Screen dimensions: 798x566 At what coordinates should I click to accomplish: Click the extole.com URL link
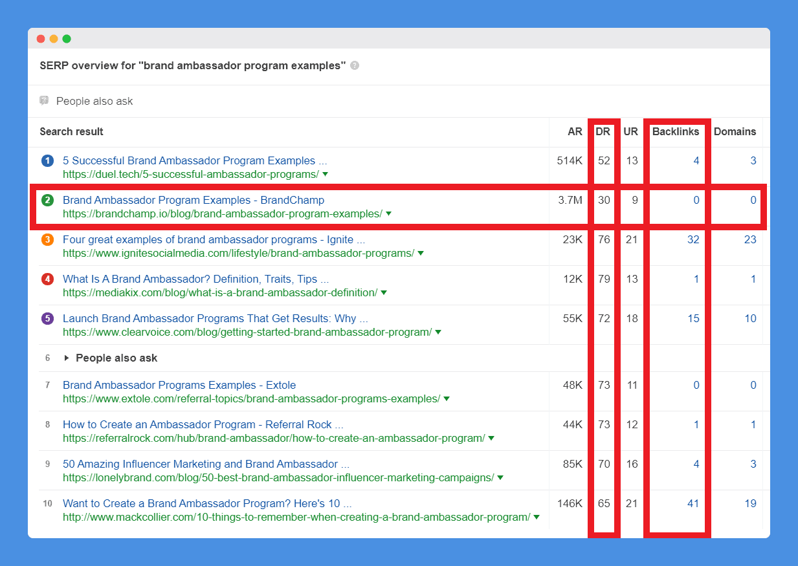click(x=252, y=399)
